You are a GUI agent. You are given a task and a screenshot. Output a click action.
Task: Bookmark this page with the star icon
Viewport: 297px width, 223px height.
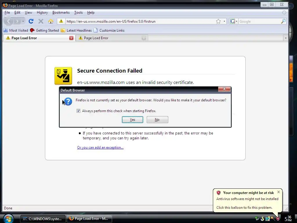tap(218, 21)
